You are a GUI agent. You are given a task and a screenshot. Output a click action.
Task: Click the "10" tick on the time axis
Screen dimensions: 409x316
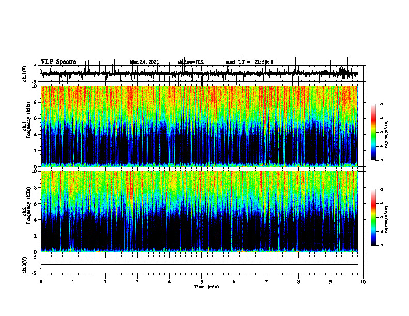(x=363, y=282)
